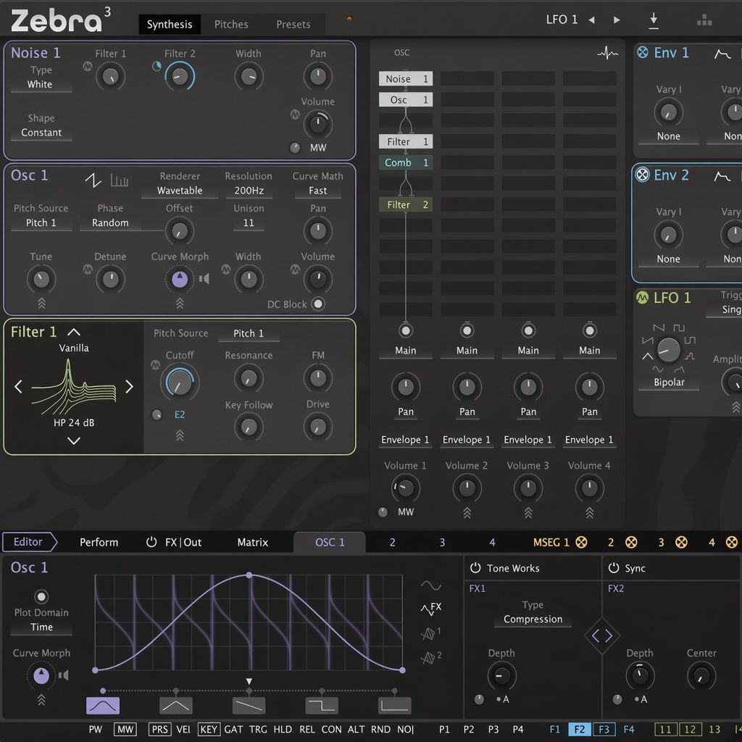742x742 pixels.
Task: Toggle lane 1 output radio button above Main
Action: coord(406,330)
